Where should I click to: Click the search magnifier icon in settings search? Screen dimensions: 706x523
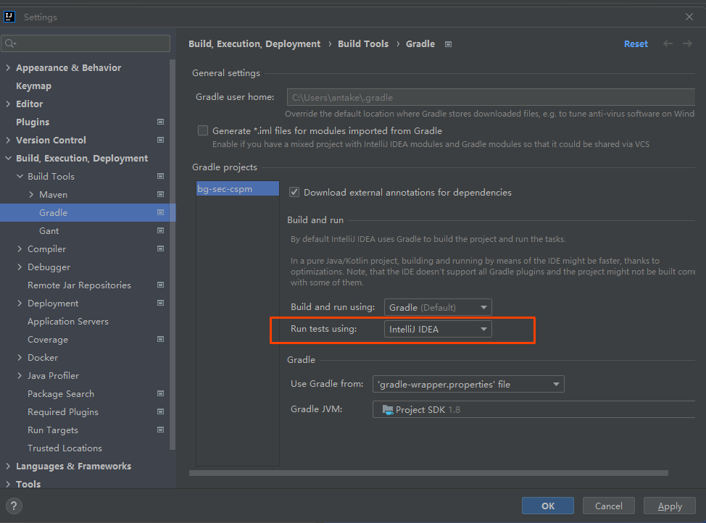point(10,43)
